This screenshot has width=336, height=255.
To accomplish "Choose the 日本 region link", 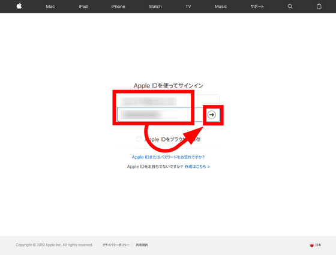I will (x=318, y=245).
